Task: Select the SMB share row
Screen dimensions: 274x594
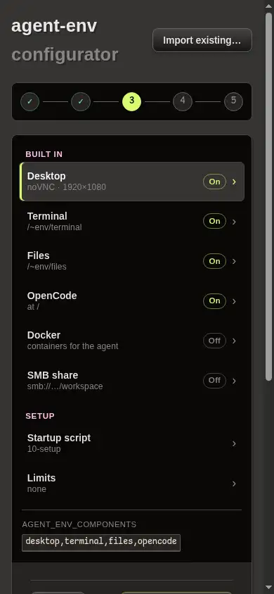Action: point(132,381)
